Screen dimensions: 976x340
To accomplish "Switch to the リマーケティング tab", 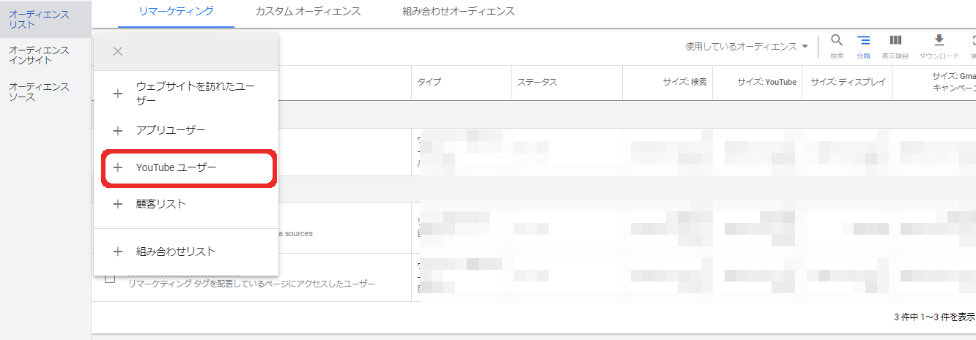I will [x=176, y=12].
